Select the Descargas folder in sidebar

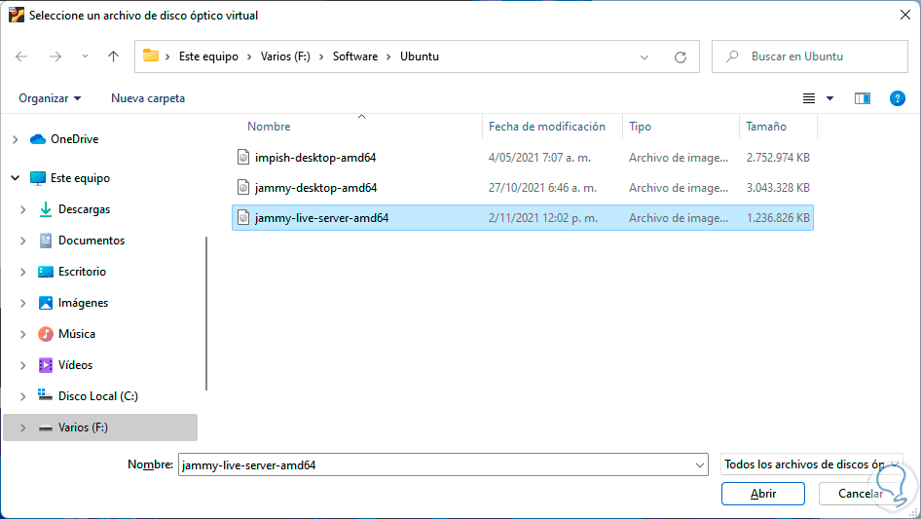84,209
